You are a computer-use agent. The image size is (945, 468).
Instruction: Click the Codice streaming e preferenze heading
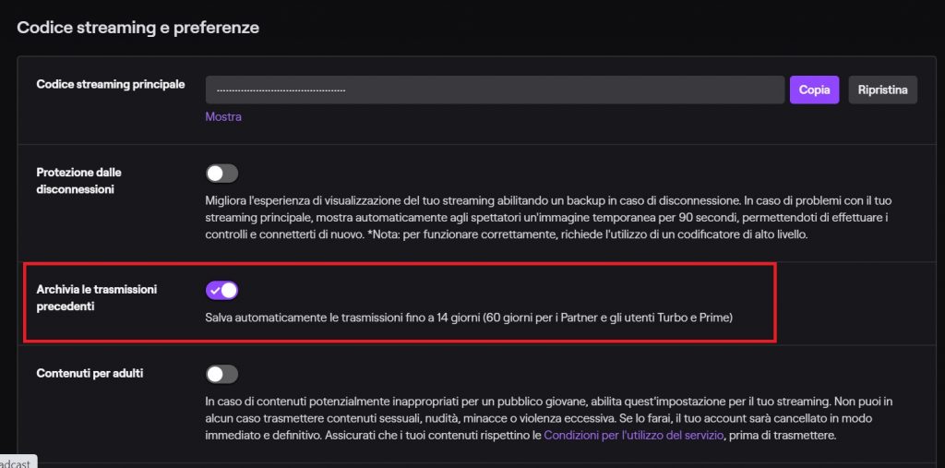(x=138, y=28)
